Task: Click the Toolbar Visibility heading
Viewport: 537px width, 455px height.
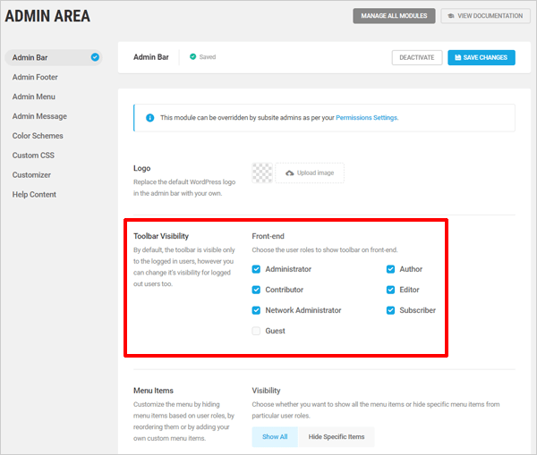Action: [x=161, y=236]
